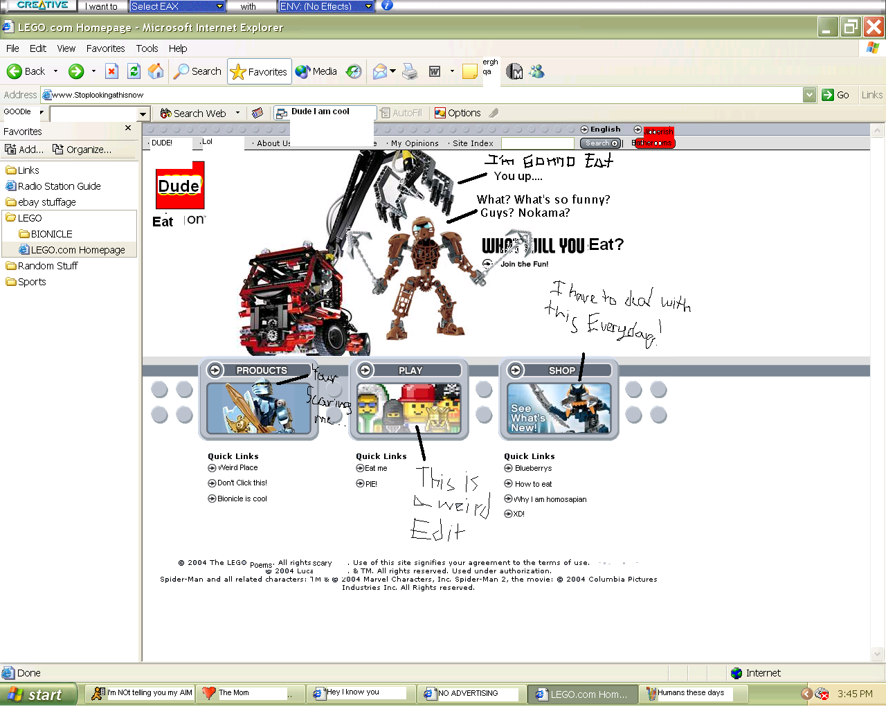The height and width of the screenshot is (709, 886).
Task: Click the page icon in the address bar
Action: point(47,95)
